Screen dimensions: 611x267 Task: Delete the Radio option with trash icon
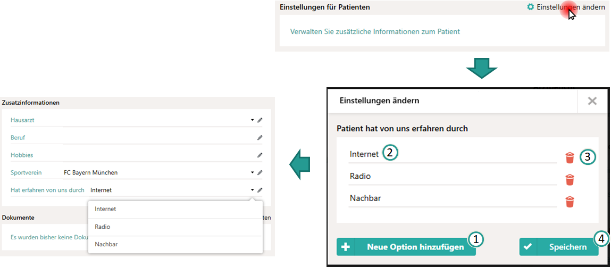pos(570,180)
